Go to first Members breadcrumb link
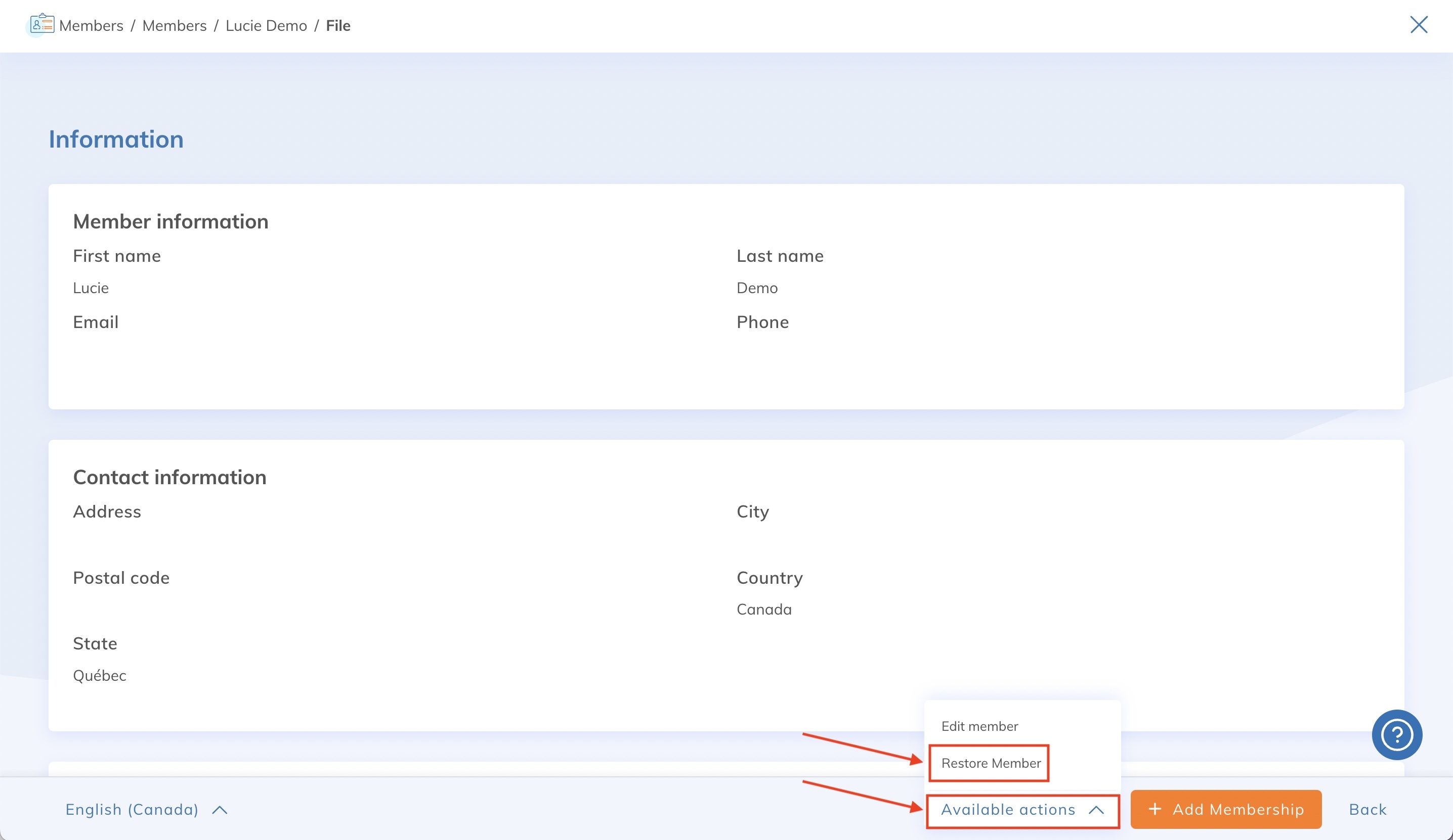This screenshot has height=840, width=1453. (x=91, y=26)
